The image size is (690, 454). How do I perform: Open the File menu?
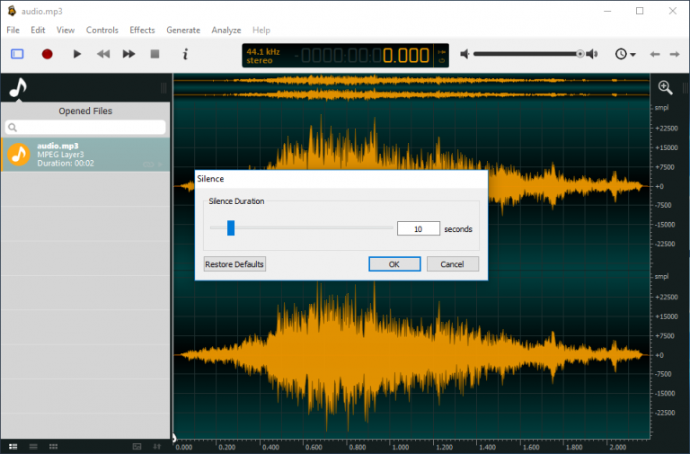(x=13, y=30)
